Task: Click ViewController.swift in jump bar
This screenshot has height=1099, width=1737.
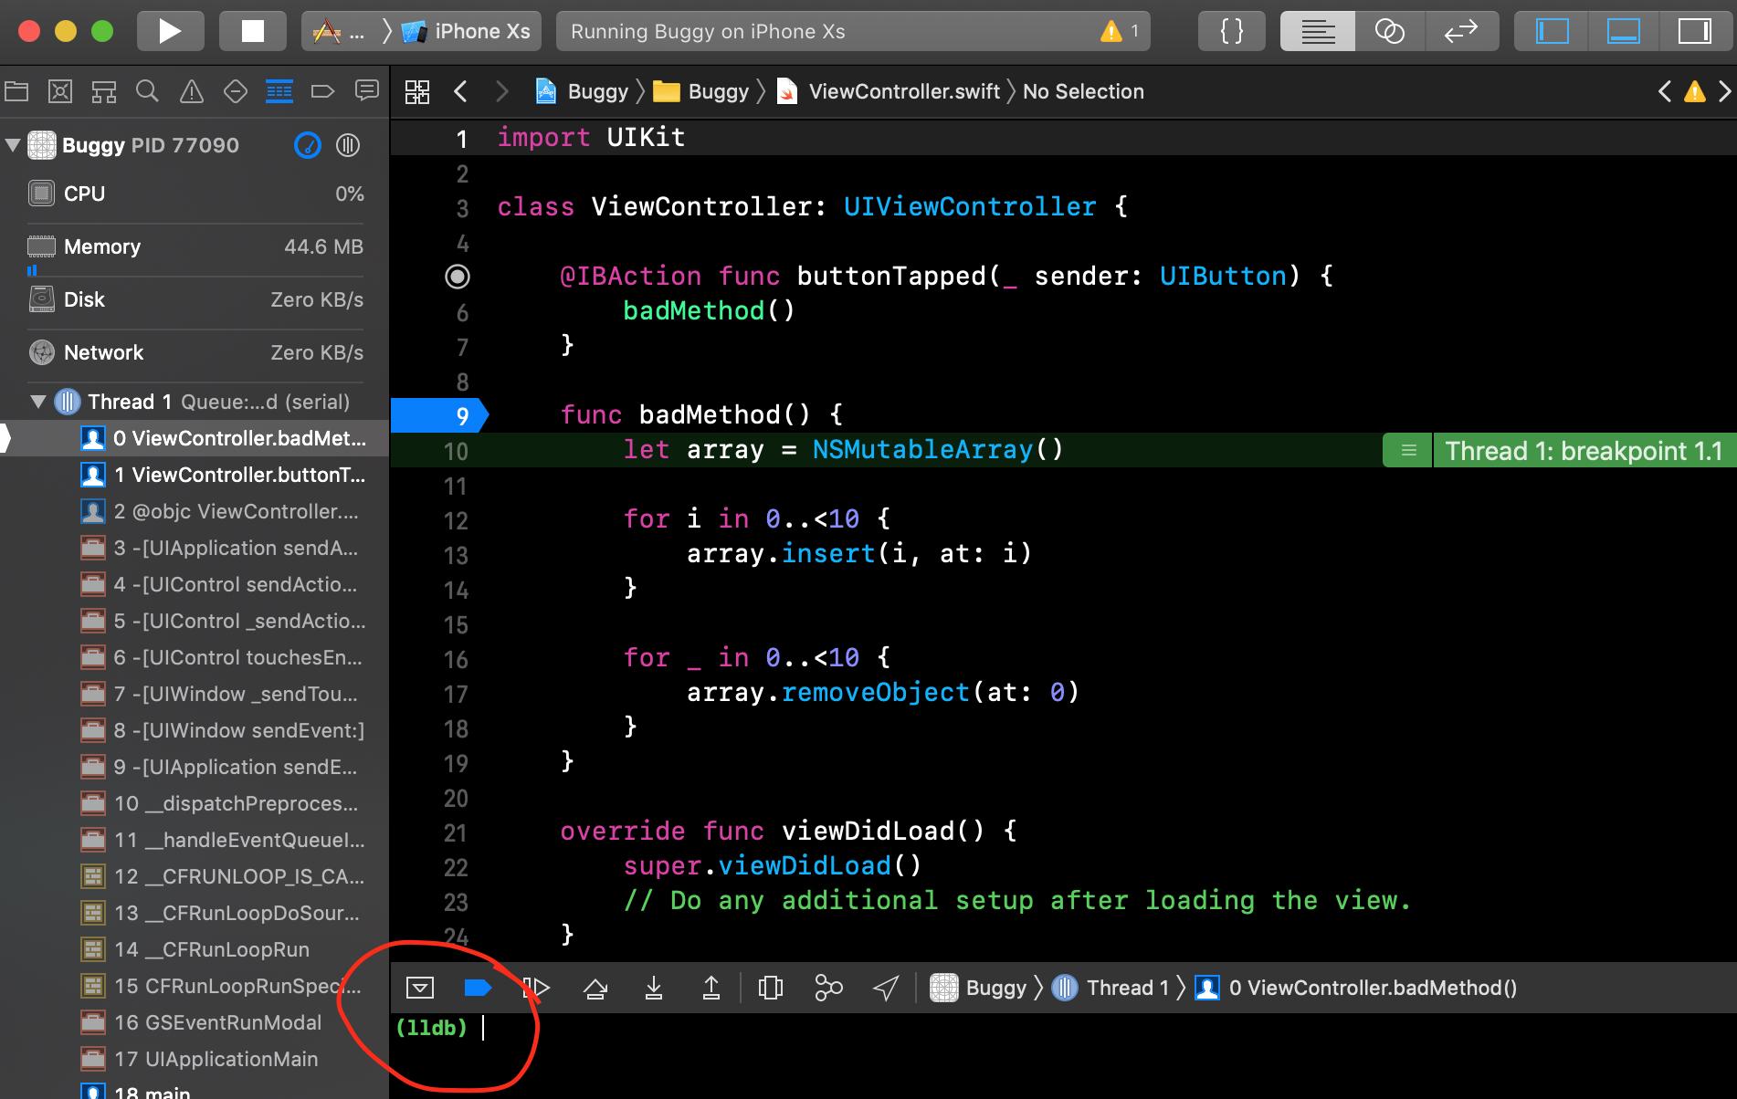Action: [x=889, y=91]
